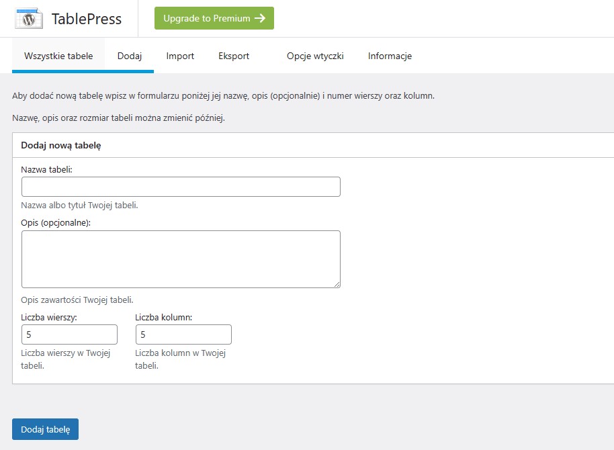Click the Liczba kolumn number field

pyautogui.click(x=183, y=334)
